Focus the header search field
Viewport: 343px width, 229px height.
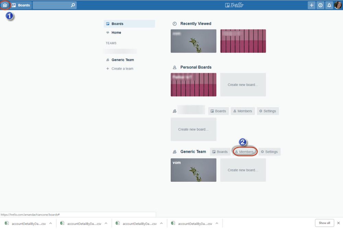pyautogui.click(x=55, y=5)
